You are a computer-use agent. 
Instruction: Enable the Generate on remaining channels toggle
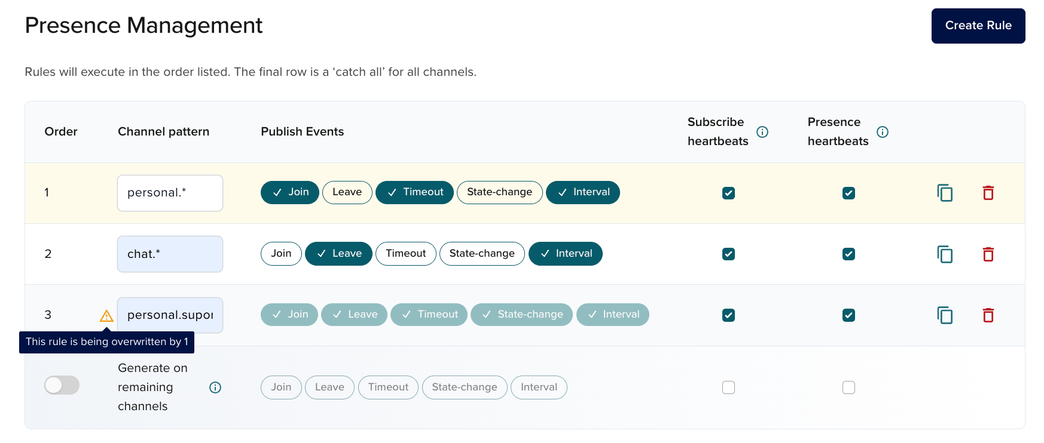point(62,385)
